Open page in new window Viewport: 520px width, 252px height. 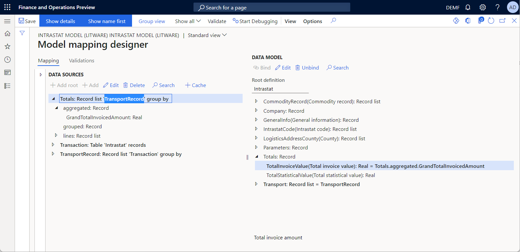pos(502,21)
